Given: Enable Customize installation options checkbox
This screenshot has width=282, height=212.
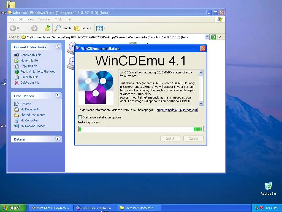Looking at the screenshot, I should pos(80,117).
